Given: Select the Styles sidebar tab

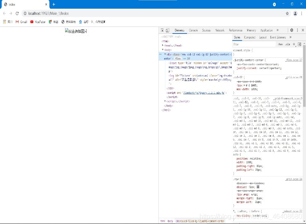Looking at the screenshot, I should click(x=237, y=37).
